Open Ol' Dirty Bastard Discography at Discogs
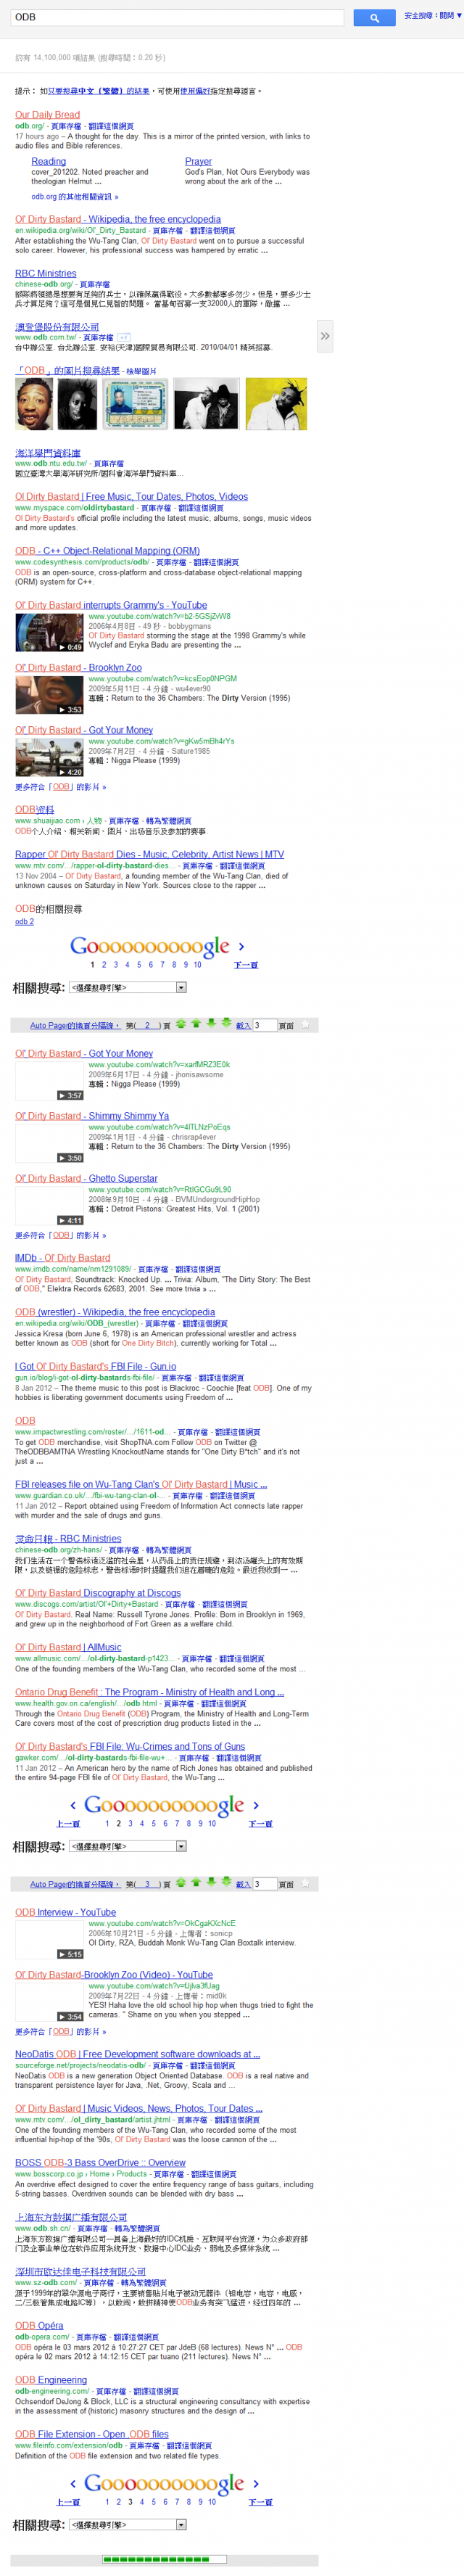The image size is (464, 2576). point(98,1593)
